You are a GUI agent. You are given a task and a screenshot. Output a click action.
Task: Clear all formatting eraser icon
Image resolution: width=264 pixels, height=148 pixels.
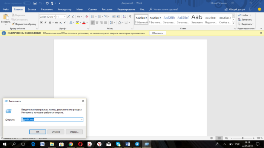[87, 17]
